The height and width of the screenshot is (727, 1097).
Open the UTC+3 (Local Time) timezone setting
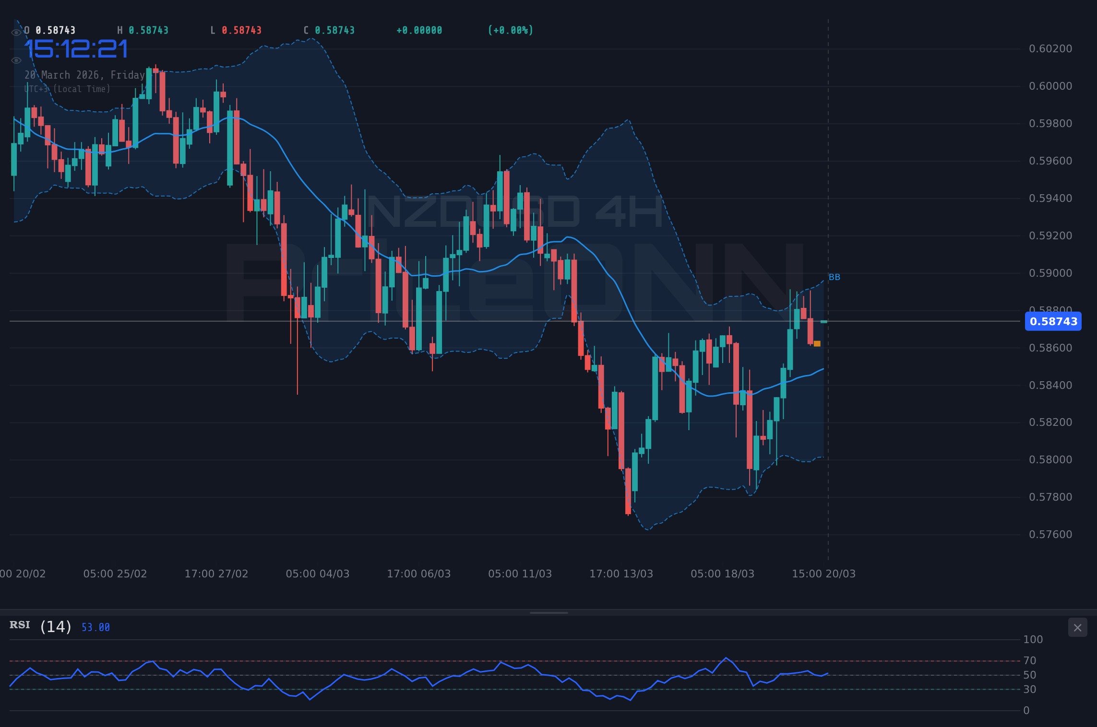coord(67,89)
